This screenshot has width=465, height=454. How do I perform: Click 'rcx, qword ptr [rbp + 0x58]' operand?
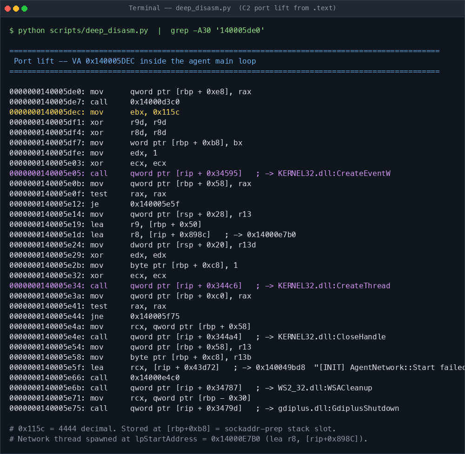point(191,326)
